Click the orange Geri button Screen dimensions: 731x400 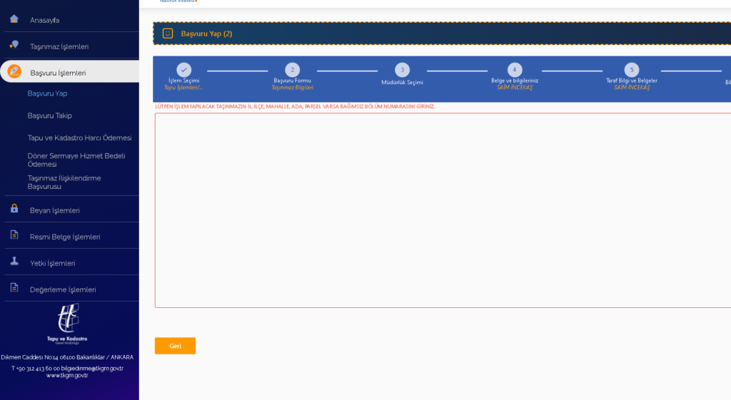[176, 346]
